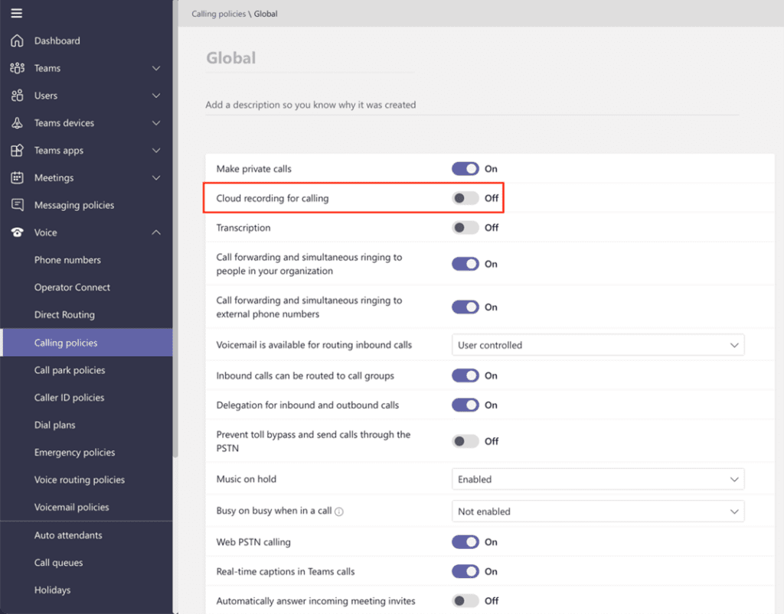Open the Voicemail routing dropdown
The image size is (784, 614).
(x=597, y=346)
